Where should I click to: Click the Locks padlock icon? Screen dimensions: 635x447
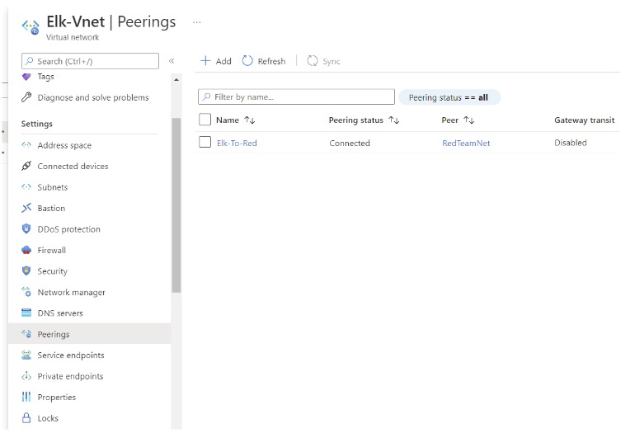26,418
